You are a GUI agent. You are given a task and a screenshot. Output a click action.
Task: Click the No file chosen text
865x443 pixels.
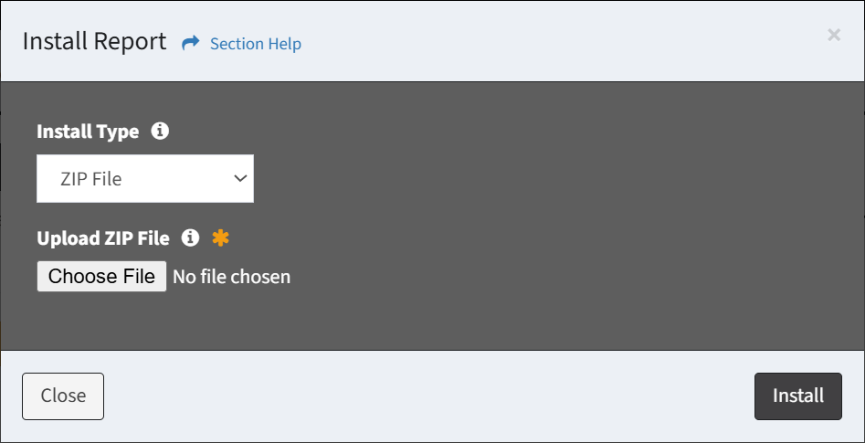(x=232, y=277)
